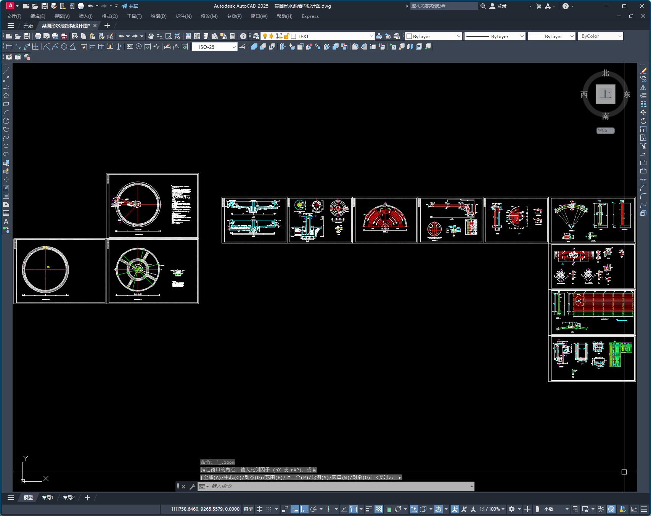Select the Trim scissors tool
The image size is (651, 516).
pos(643,146)
